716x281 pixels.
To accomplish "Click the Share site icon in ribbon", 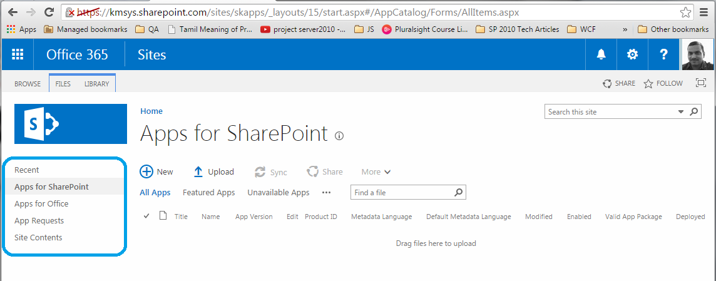I will tap(607, 84).
